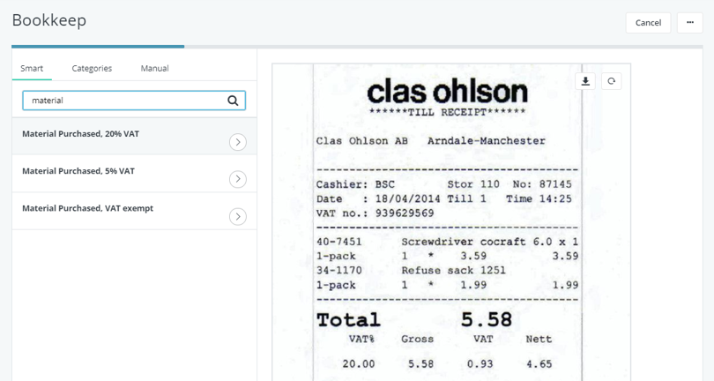Open arrow for Material Purchased, 5% VAT
Screen dimensions: 714x381
[238, 179]
